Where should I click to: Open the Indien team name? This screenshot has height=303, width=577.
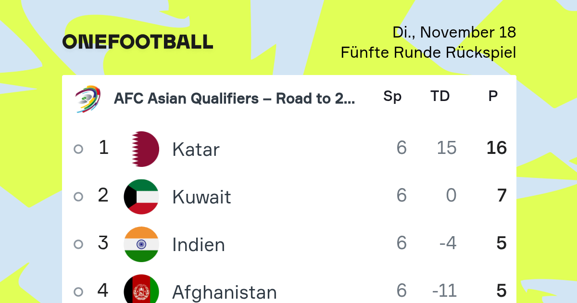199,245
